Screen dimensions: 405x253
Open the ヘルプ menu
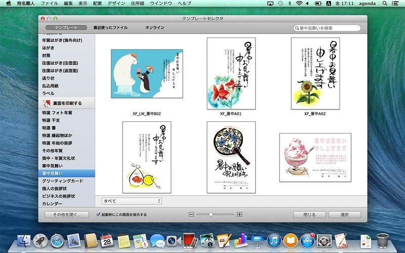click(x=184, y=4)
